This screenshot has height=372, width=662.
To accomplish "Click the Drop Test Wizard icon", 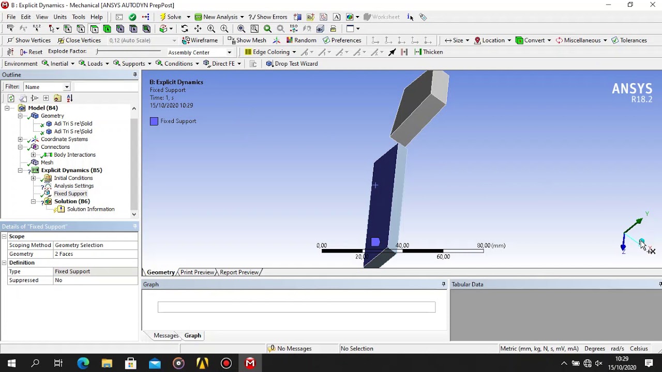I will tap(292, 64).
